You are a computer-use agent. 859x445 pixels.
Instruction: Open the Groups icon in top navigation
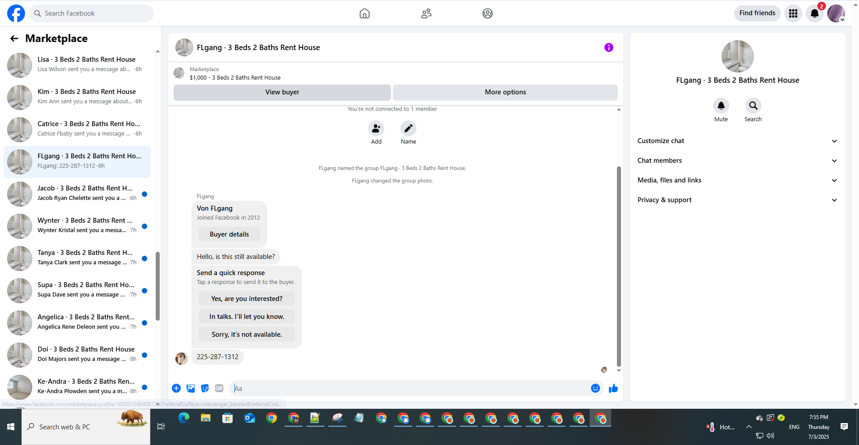tap(488, 13)
